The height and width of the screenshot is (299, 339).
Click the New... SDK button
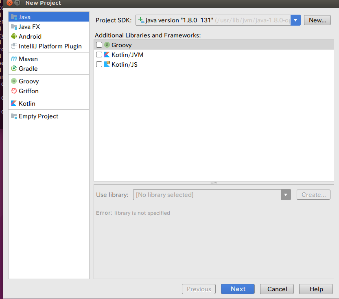pos(317,20)
